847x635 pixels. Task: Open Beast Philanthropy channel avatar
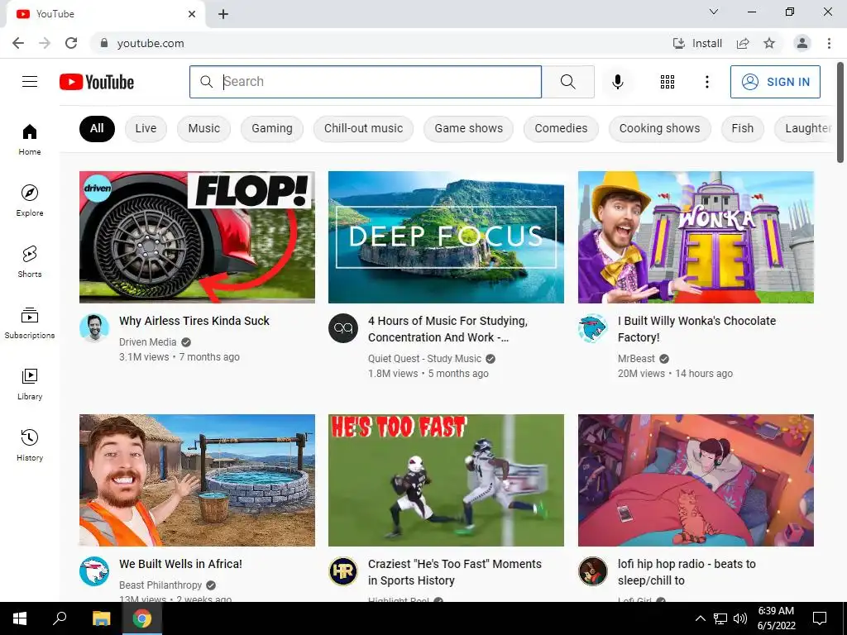[94, 571]
